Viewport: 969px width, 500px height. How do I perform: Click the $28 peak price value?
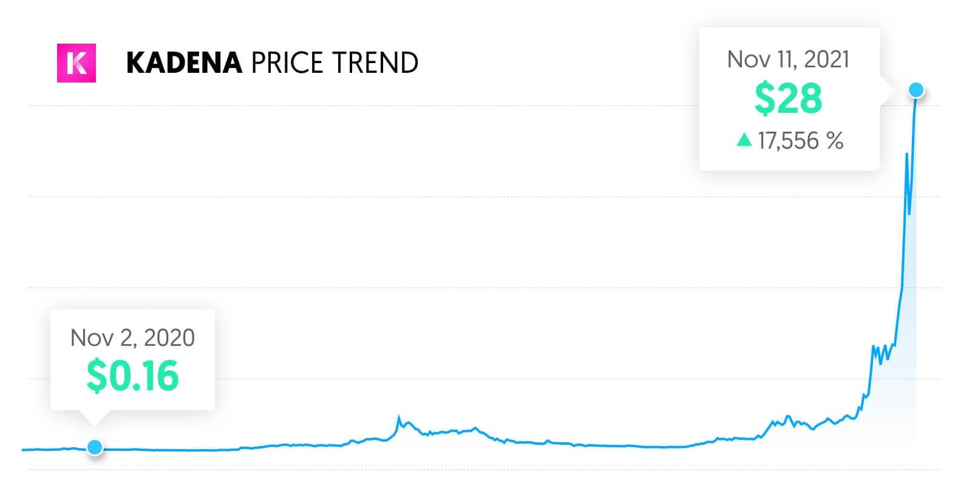pos(788,99)
